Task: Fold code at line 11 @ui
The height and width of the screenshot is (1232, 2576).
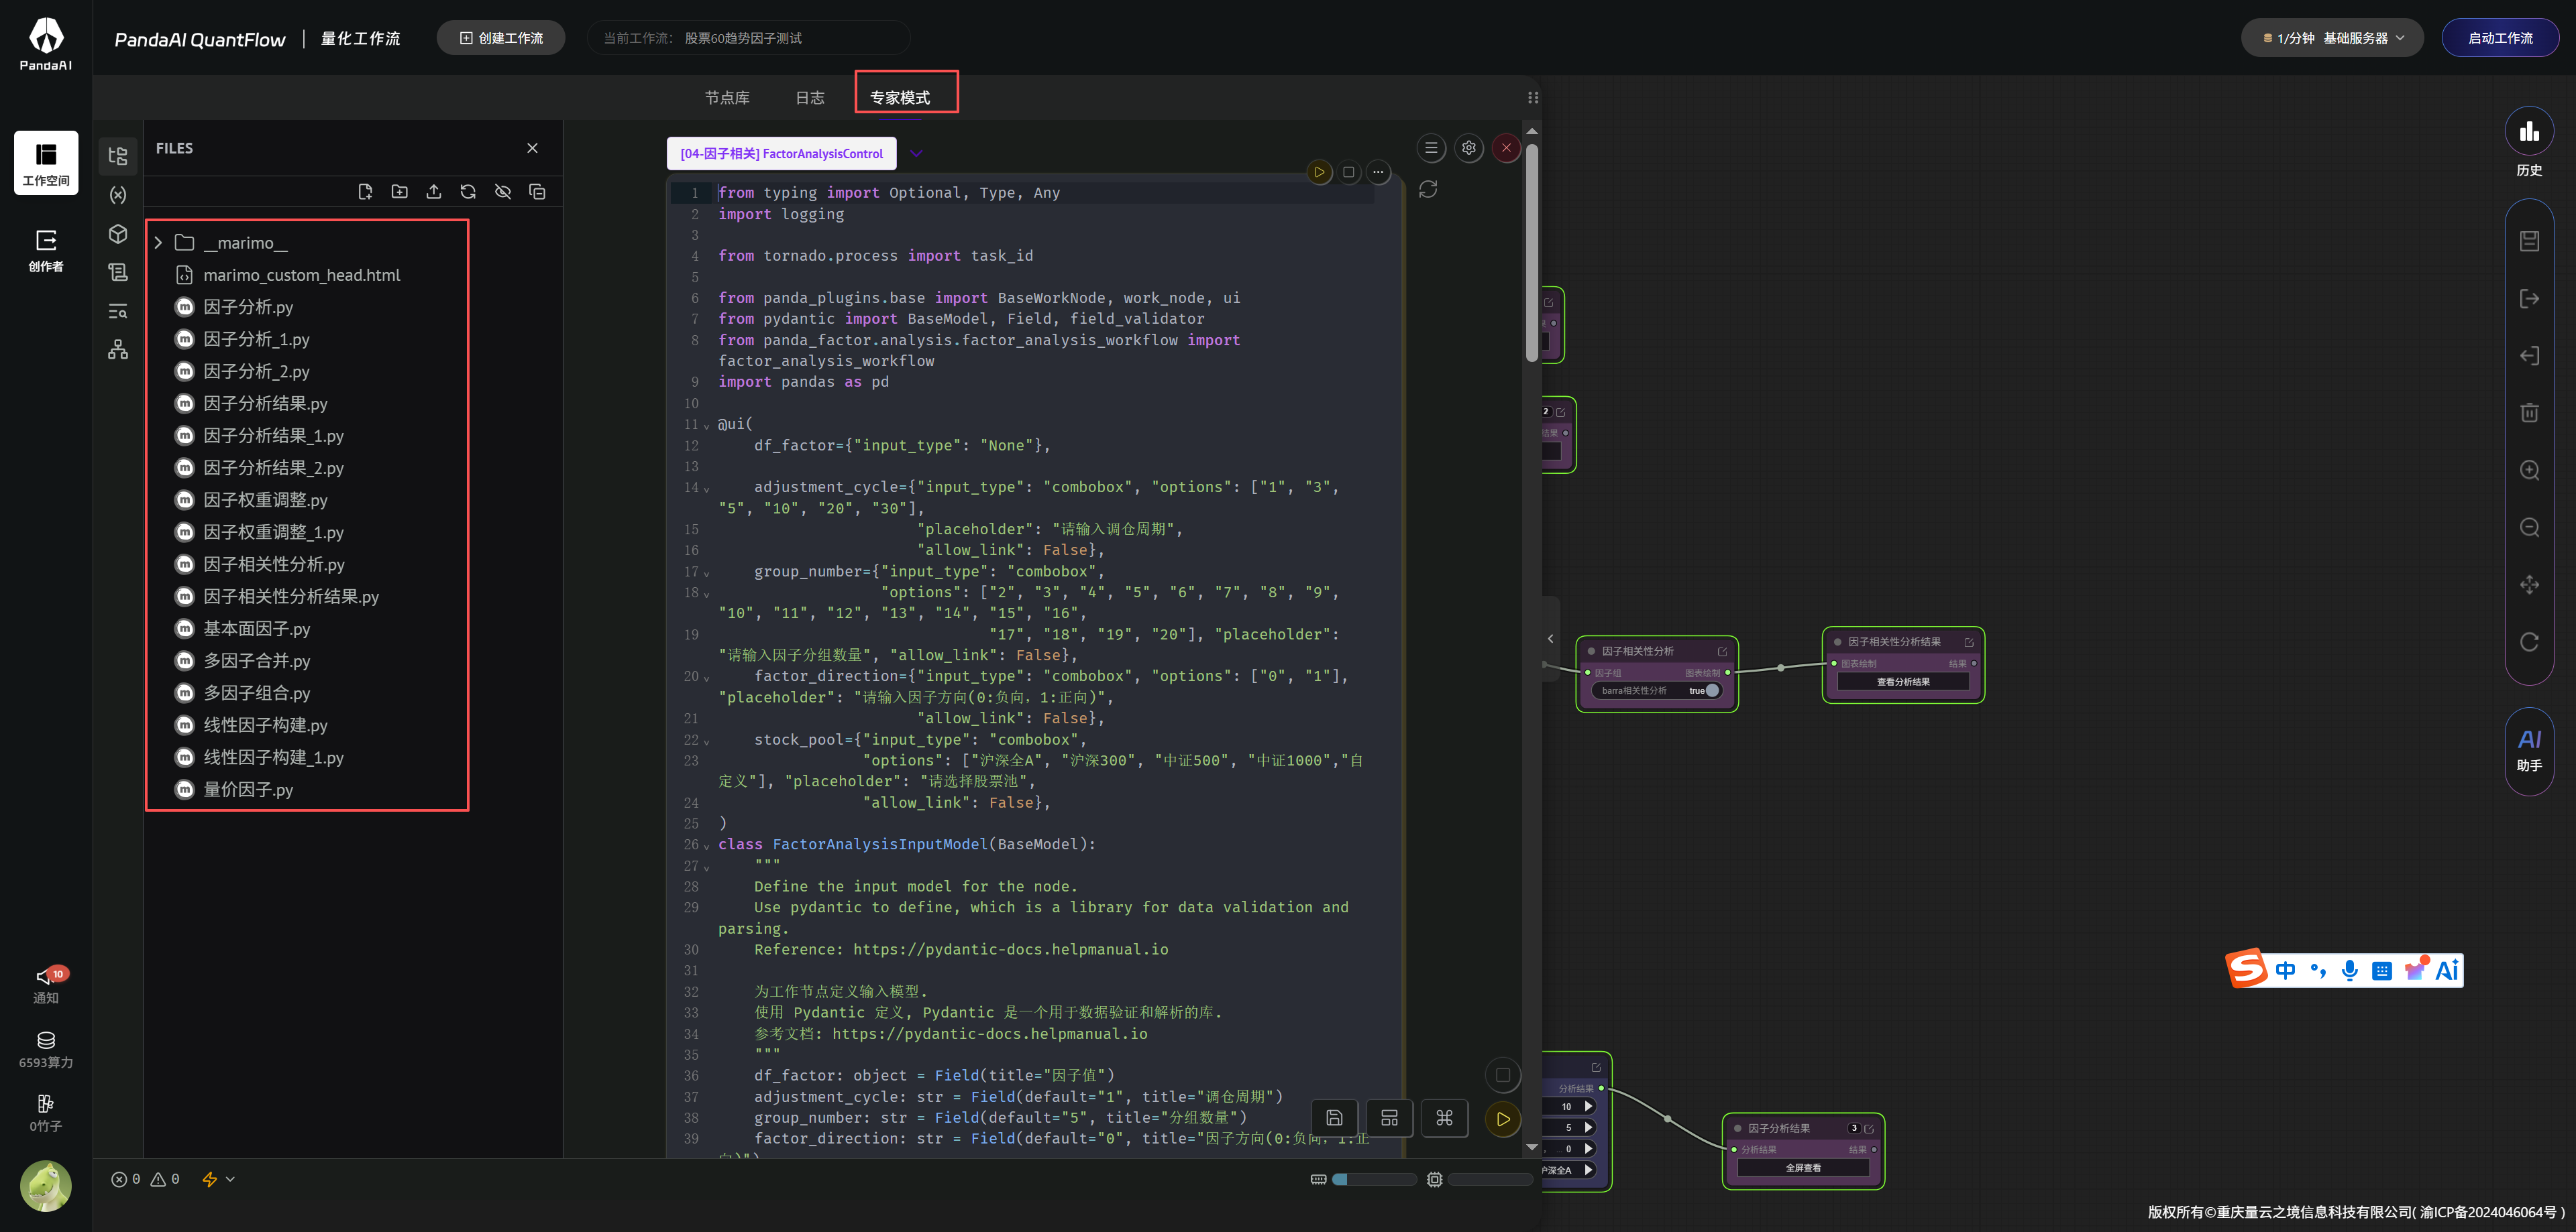Action: (x=707, y=426)
